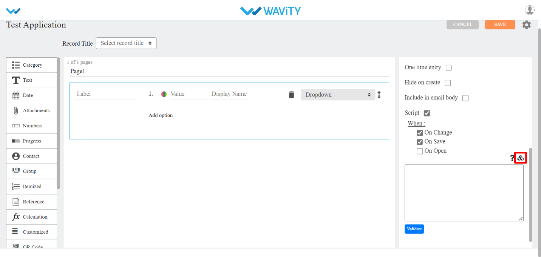Open the Select record title dropdown
This screenshot has height=257, width=541.
[126, 43]
